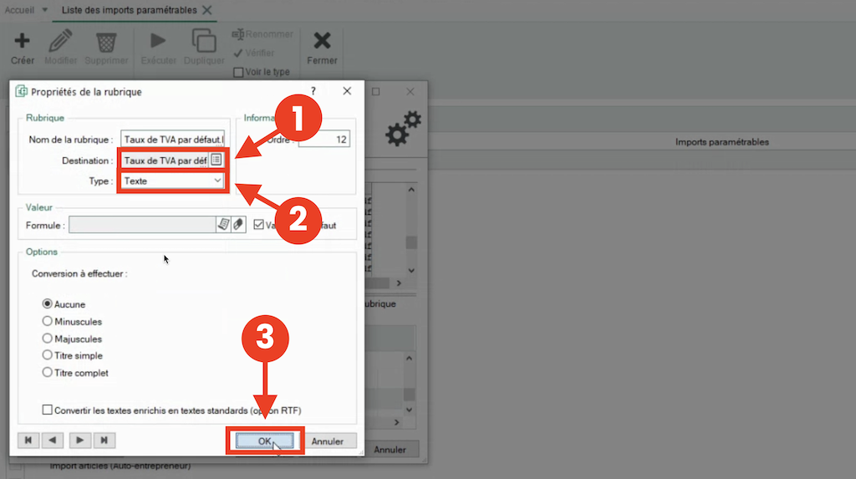
Task: Select the Titre complet option
Action: [x=48, y=373]
